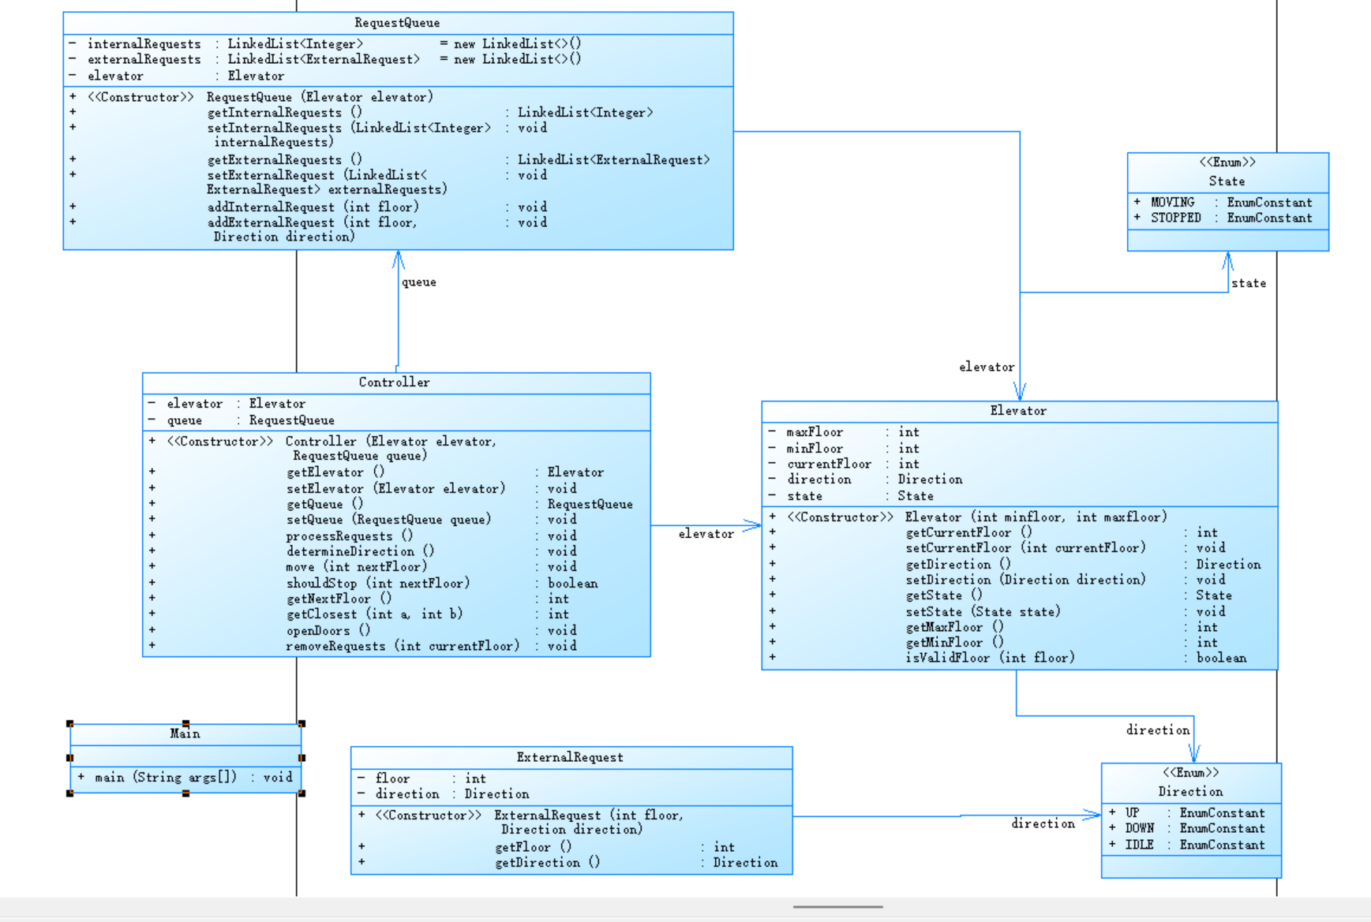The image size is (1371, 922).
Task: Select the ExternalRequest constructor row
Action: 522,823
